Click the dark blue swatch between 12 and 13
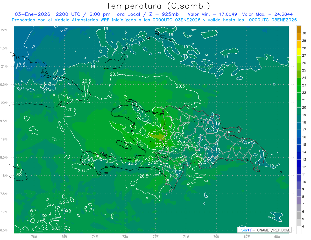311x240 pixels. (299, 163)
